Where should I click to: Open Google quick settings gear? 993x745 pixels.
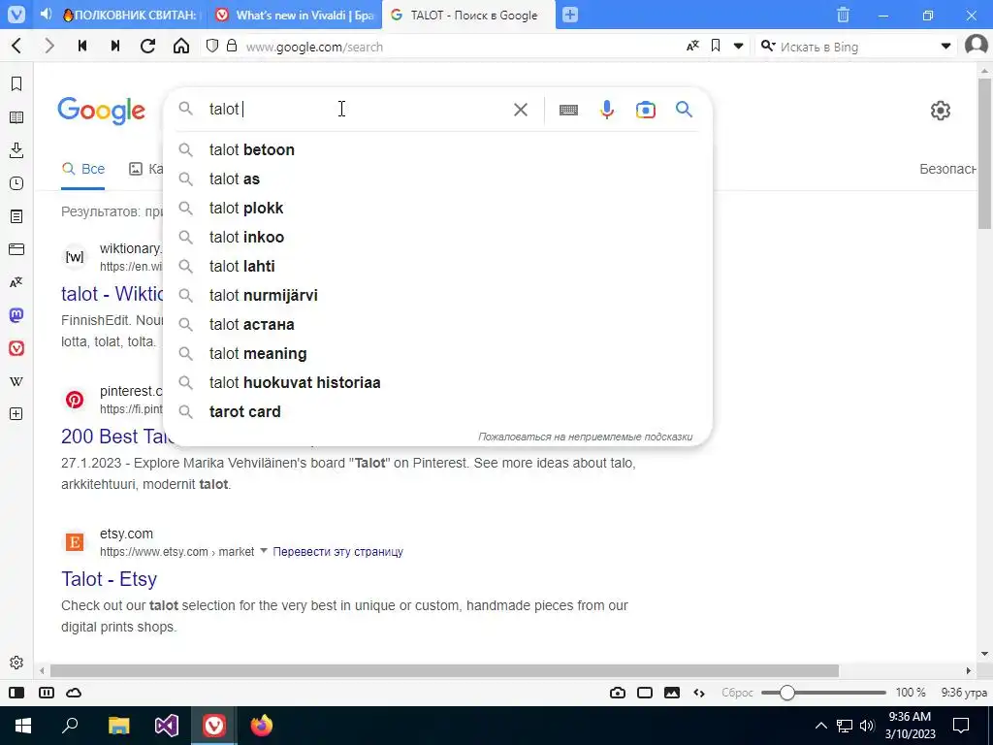[941, 111]
